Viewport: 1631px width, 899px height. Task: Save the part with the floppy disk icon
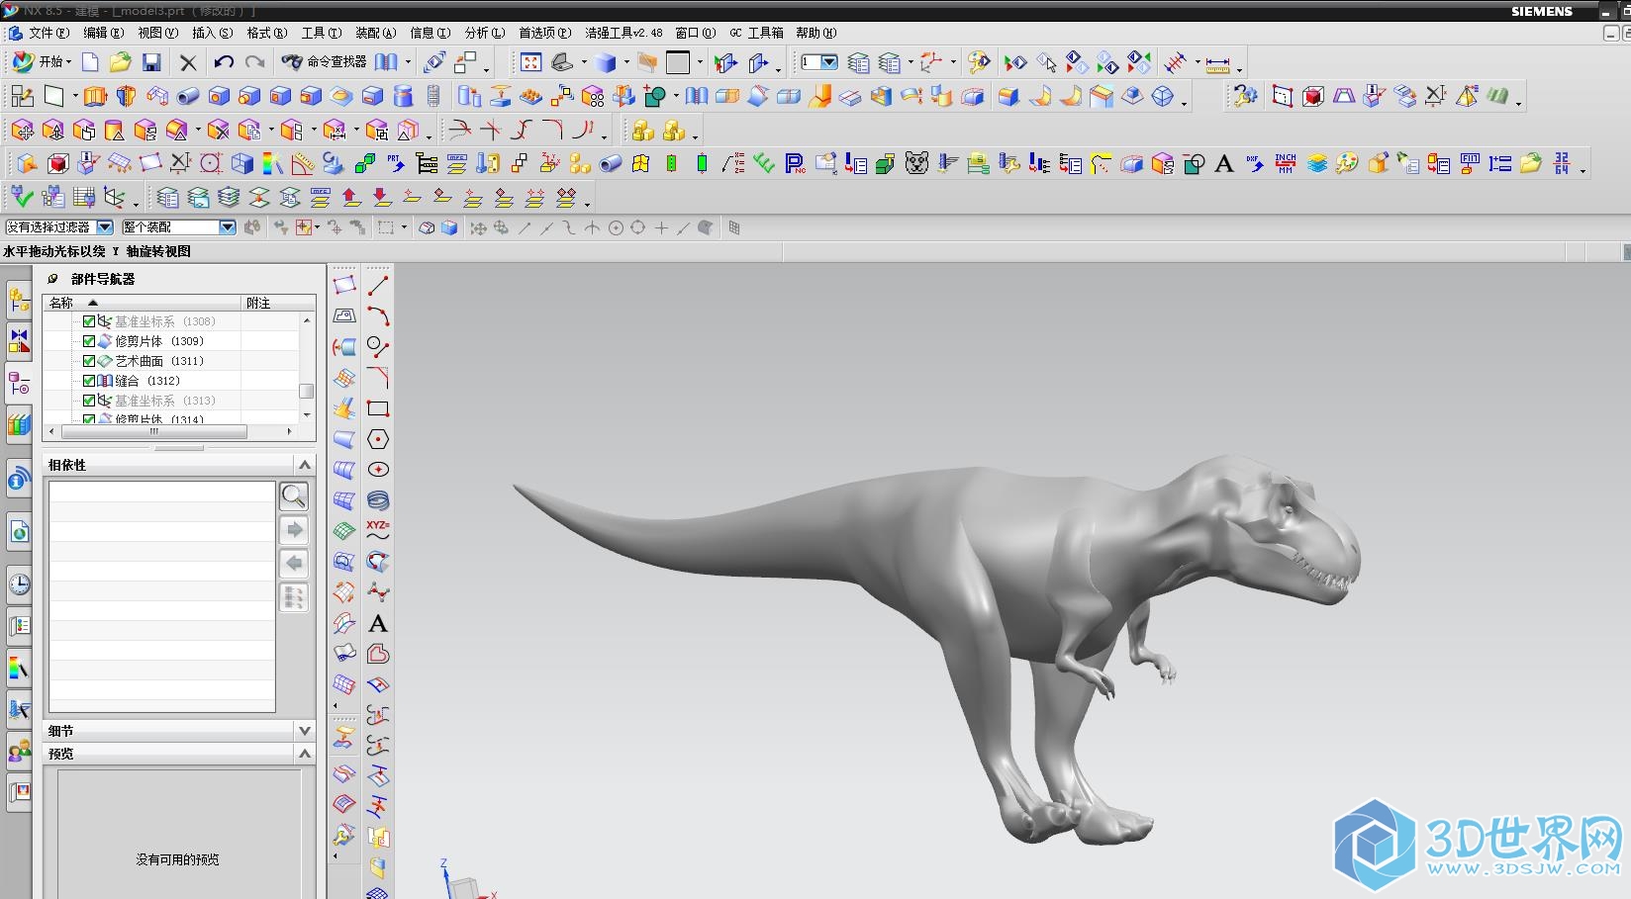[x=151, y=62]
